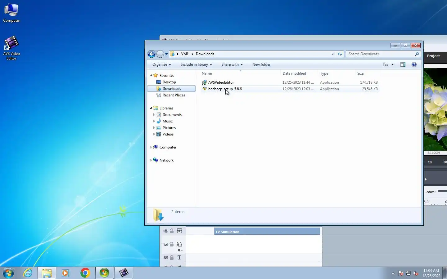Collapse the Favorites group
Image resolution: width=447 pixels, height=279 pixels.
click(x=151, y=76)
